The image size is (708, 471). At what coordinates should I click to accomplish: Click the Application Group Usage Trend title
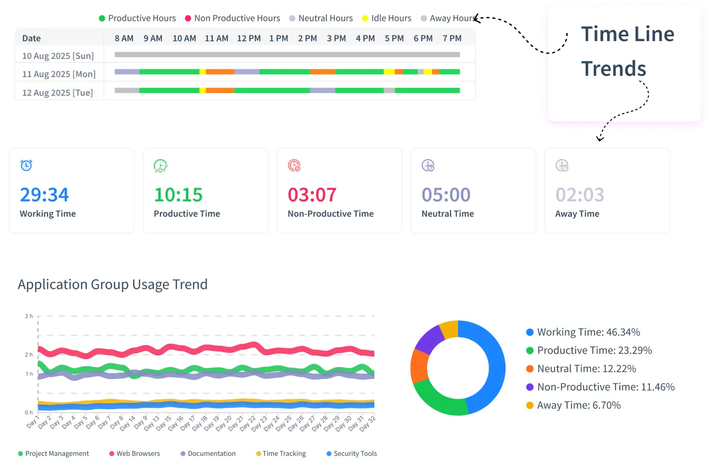[x=113, y=284]
